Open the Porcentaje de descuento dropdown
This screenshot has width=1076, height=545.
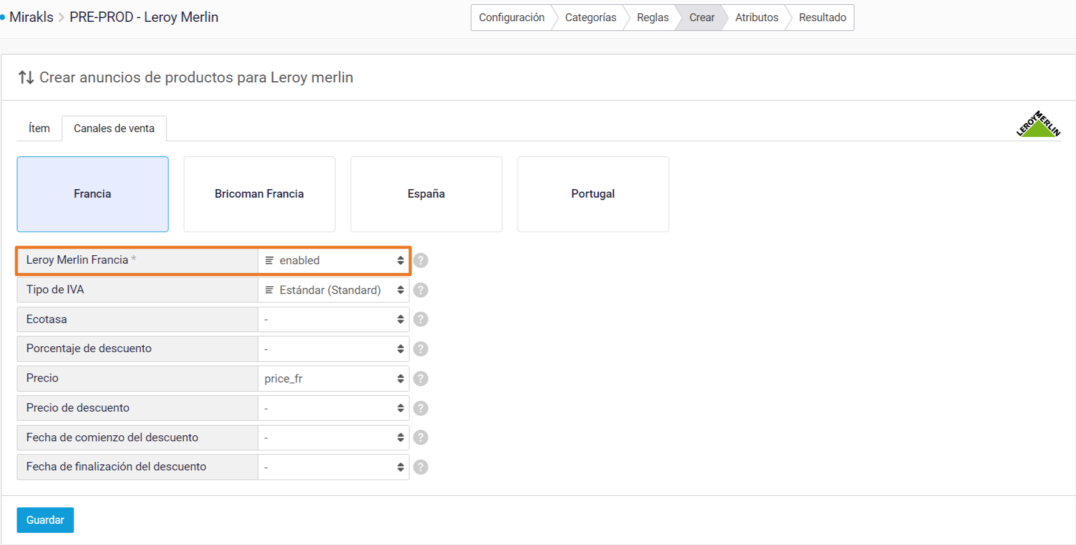pos(333,349)
